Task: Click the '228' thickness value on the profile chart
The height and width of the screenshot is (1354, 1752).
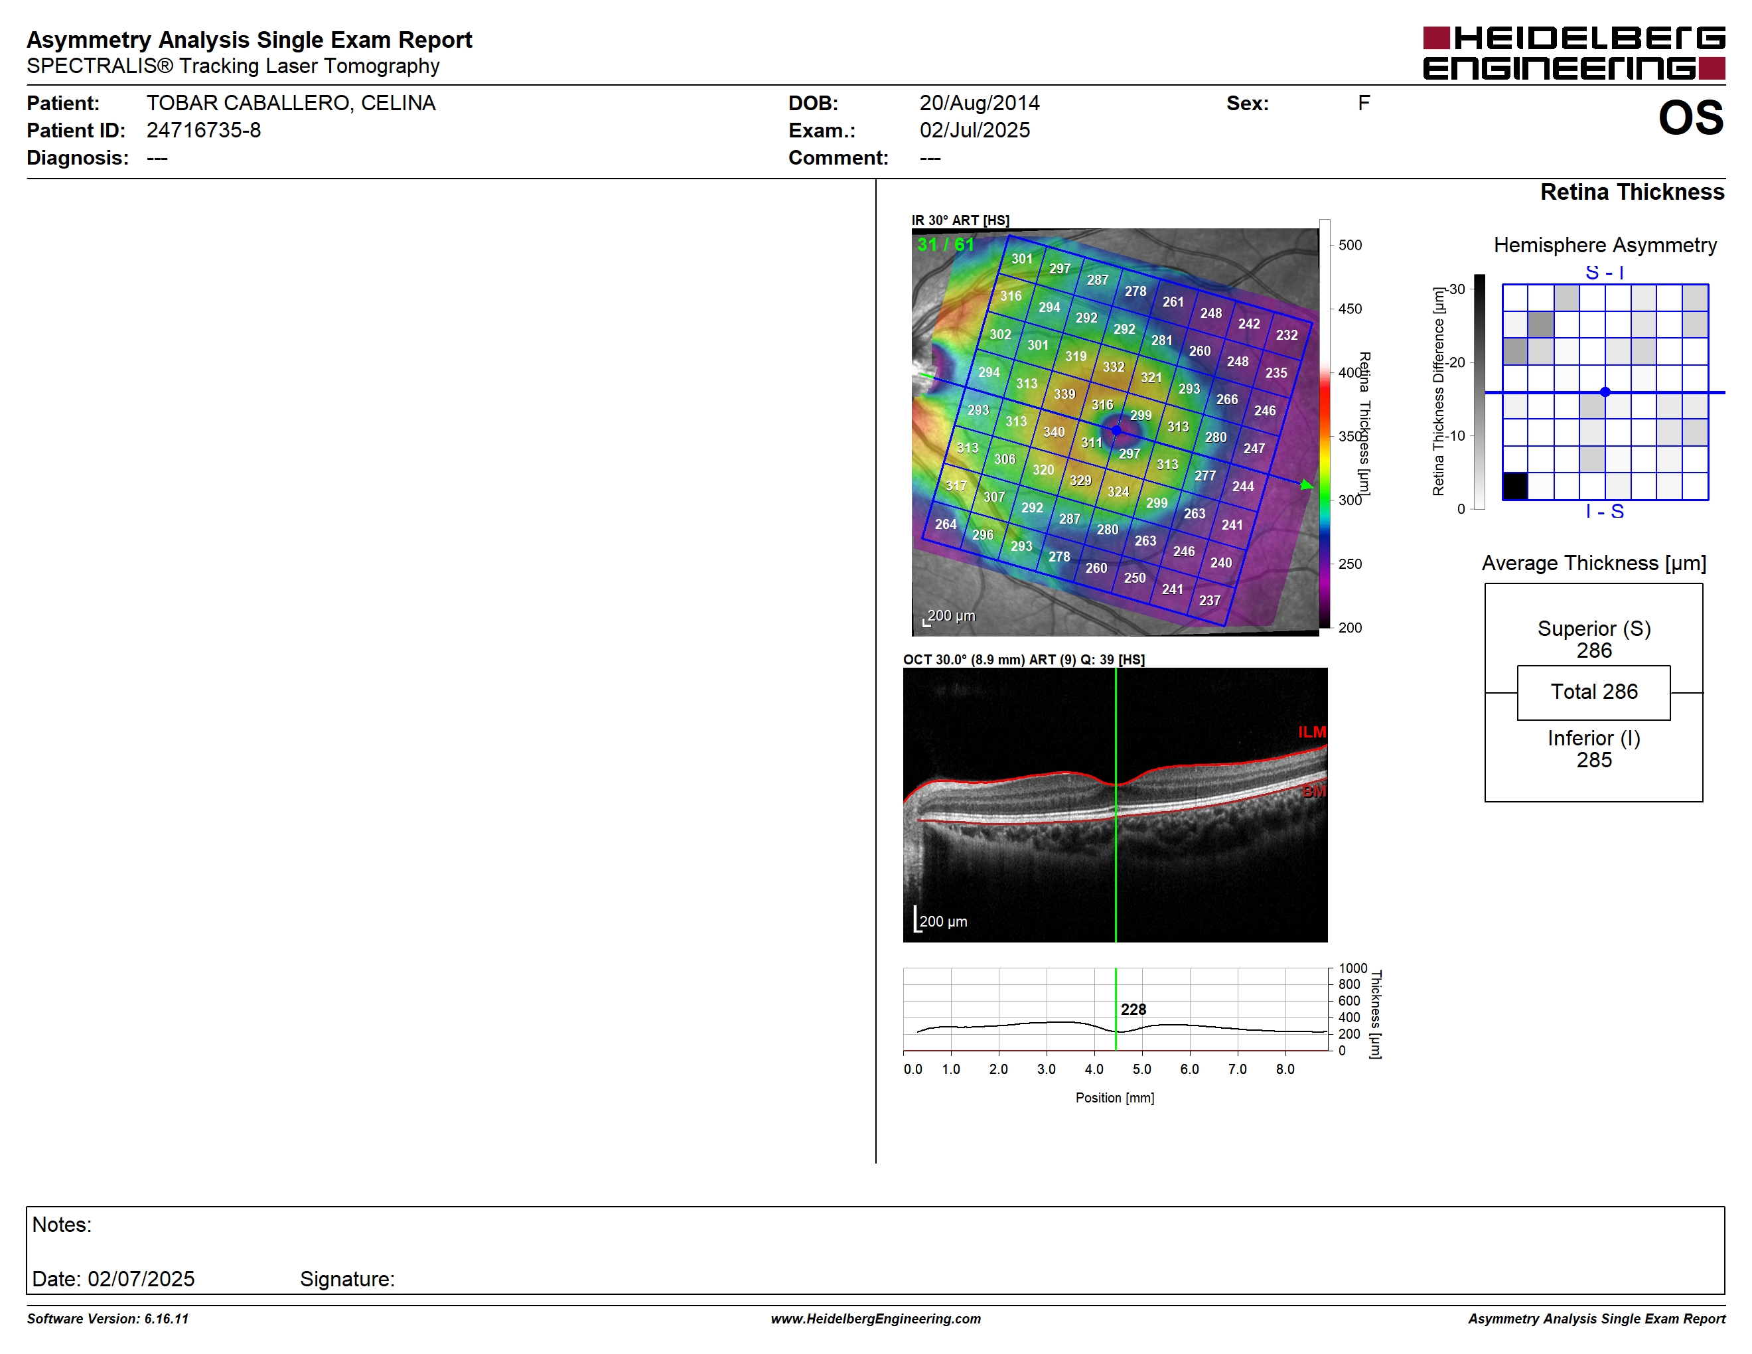Action: [1133, 1009]
